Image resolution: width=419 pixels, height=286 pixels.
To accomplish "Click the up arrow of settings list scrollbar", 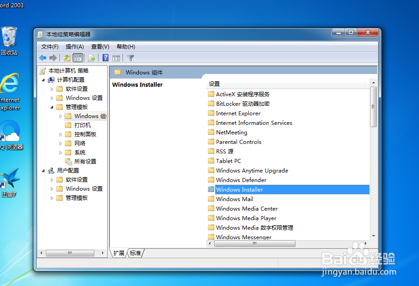I will click(x=374, y=83).
